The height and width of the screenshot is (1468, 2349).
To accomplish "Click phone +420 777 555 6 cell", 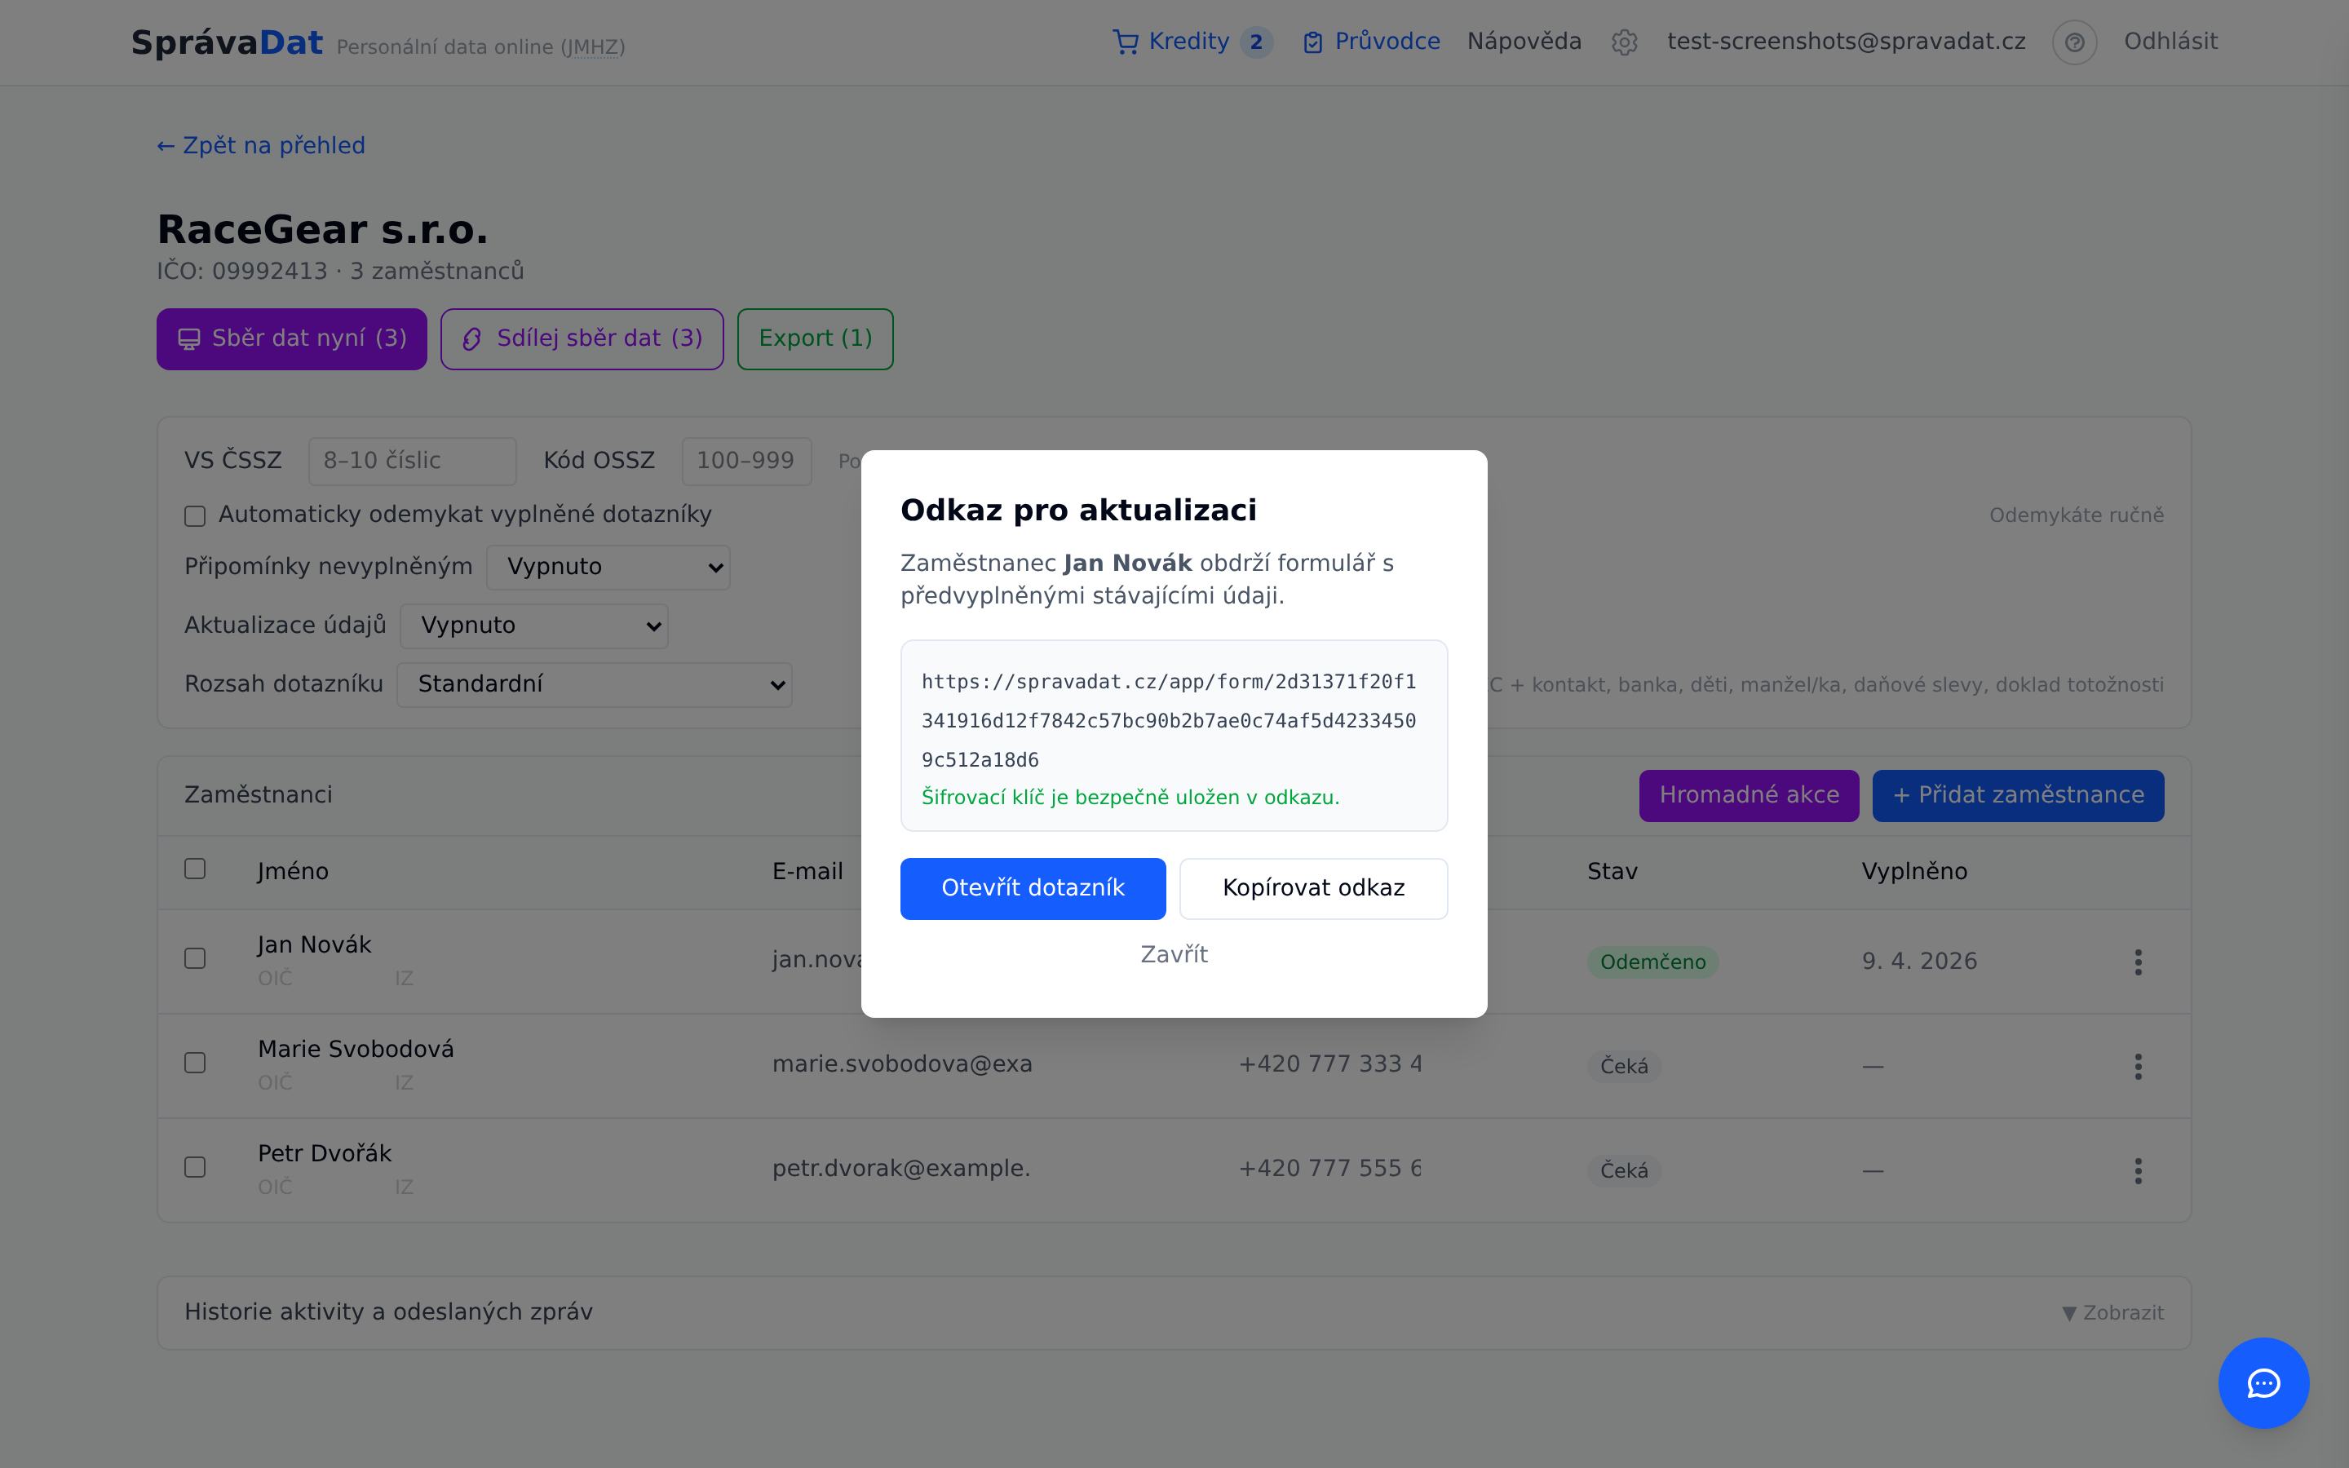I will coord(1329,1168).
